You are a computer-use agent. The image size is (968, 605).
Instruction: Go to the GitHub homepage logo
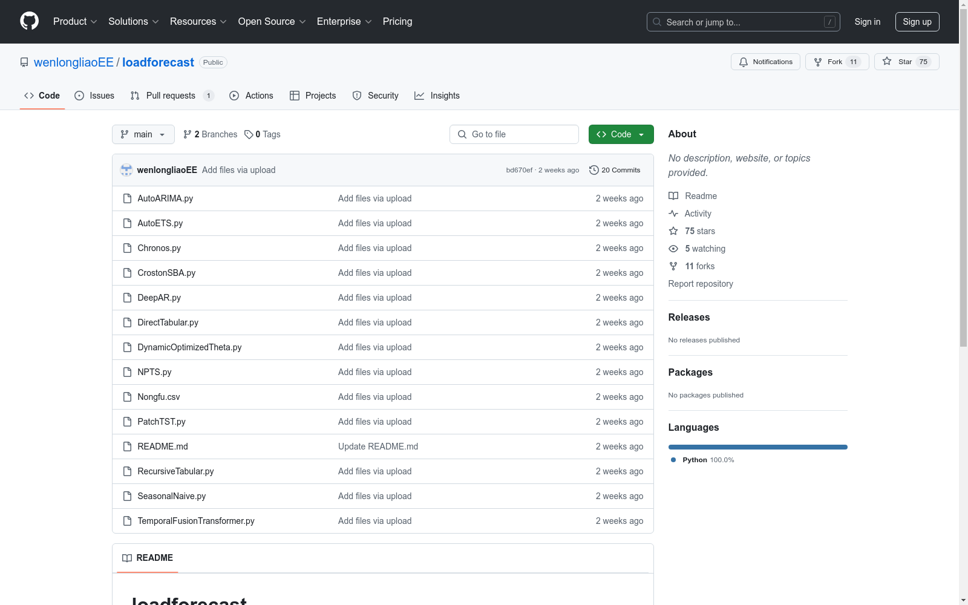(x=29, y=21)
